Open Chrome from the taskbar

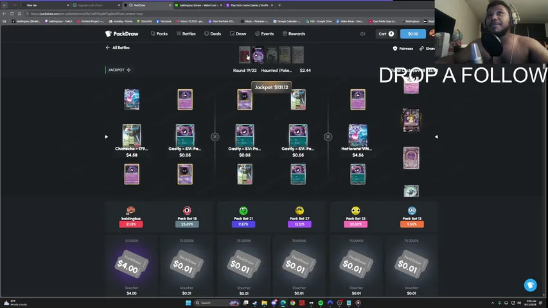(292, 303)
